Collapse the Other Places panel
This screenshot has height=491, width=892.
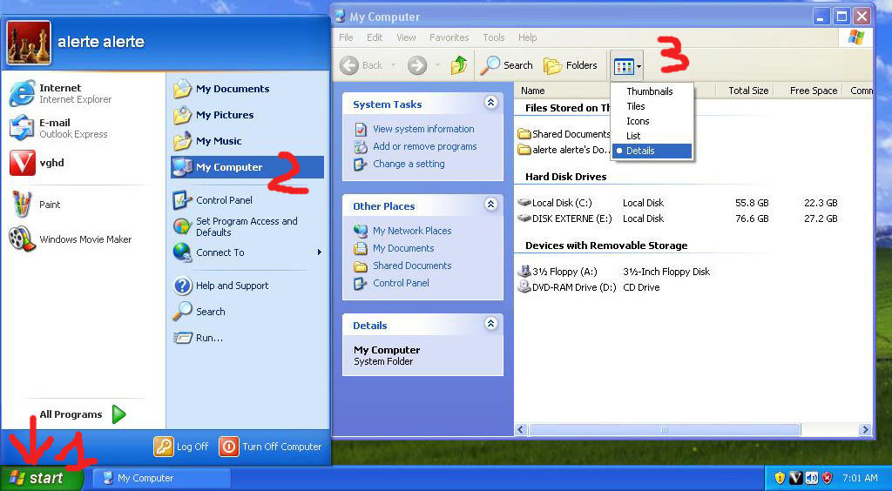click(x=490, y=205)
